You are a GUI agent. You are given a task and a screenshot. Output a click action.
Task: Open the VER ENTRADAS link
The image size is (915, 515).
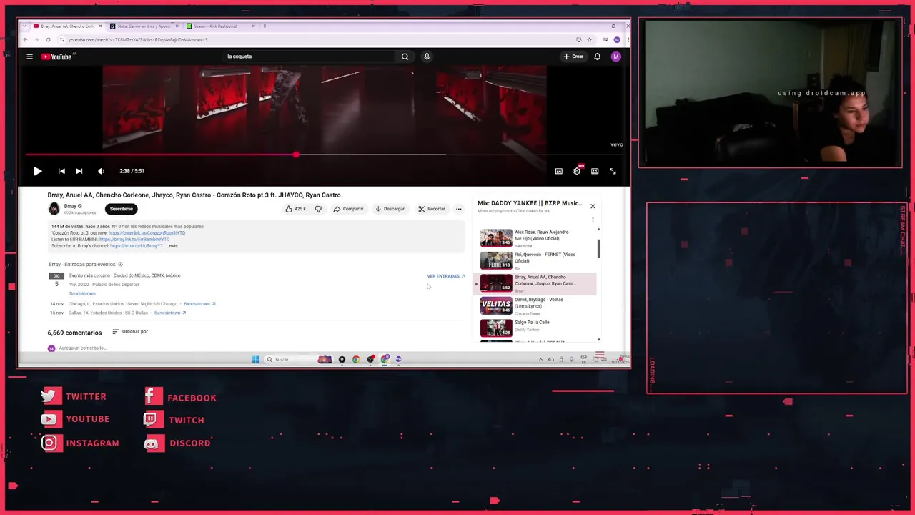click(446, 276)
